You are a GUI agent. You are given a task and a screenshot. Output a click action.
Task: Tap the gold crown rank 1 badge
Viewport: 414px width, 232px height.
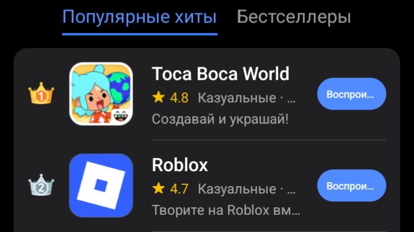pos(41,94)
